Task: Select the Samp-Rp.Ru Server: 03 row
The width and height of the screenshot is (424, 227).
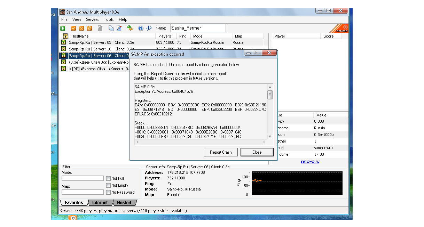Action: point(164,42)
